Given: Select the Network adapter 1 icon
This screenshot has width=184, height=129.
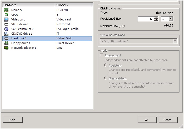Looking at the screenshot, I should click(6, 48).
